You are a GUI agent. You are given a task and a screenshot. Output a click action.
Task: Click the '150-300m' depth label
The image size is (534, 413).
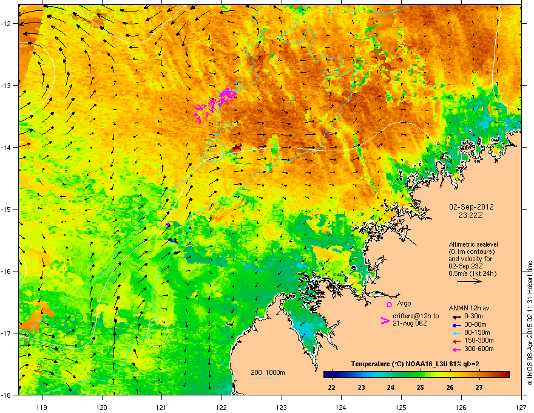479,340
